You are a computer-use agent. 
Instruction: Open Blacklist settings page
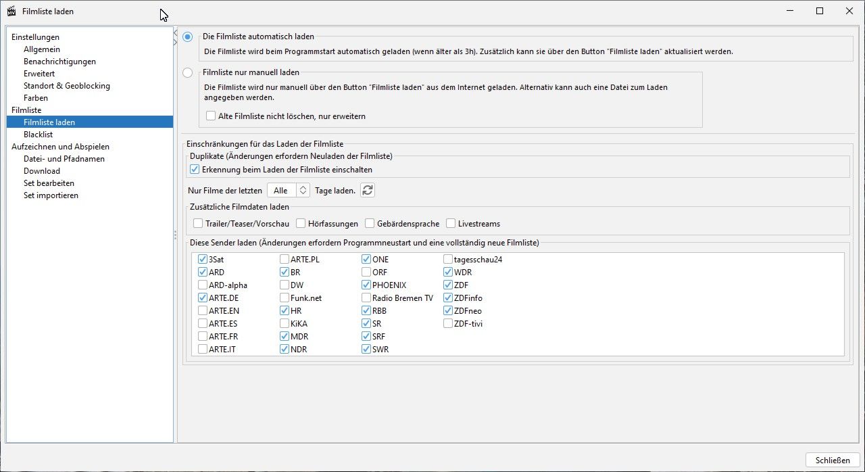(38, 135)
